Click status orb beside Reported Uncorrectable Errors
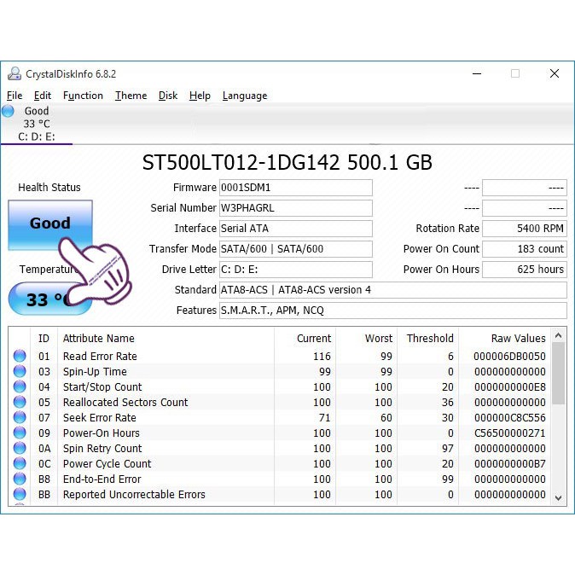This screenshot has height=575, width=575. click(x=20, y=495)
